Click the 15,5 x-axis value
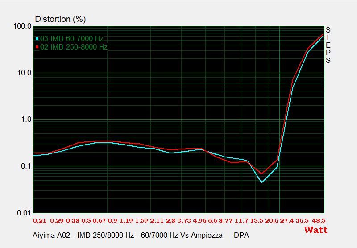 pos(257,220)
